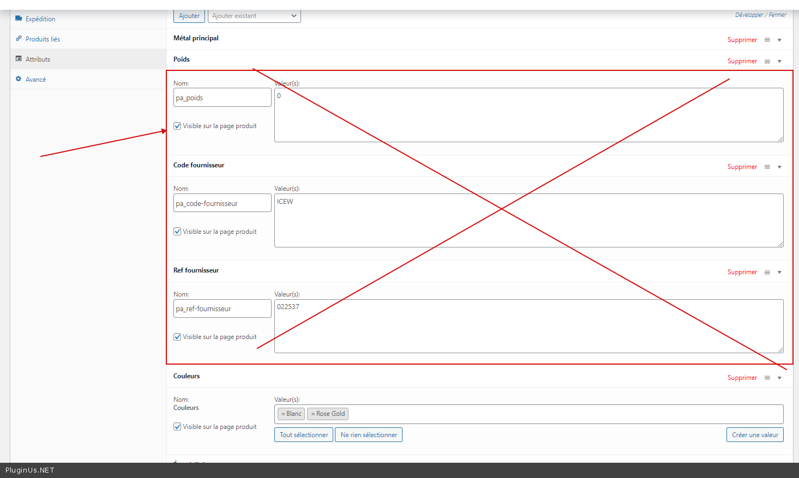Screen dimensions: 799x478
Task: Click the Créer une valeur button
Action: coord(755,435)
